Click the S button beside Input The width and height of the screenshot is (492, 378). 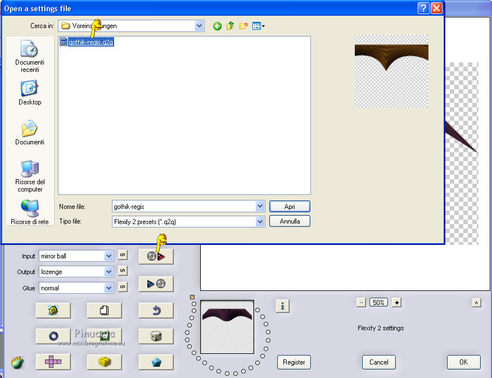[x=123, y=255]
